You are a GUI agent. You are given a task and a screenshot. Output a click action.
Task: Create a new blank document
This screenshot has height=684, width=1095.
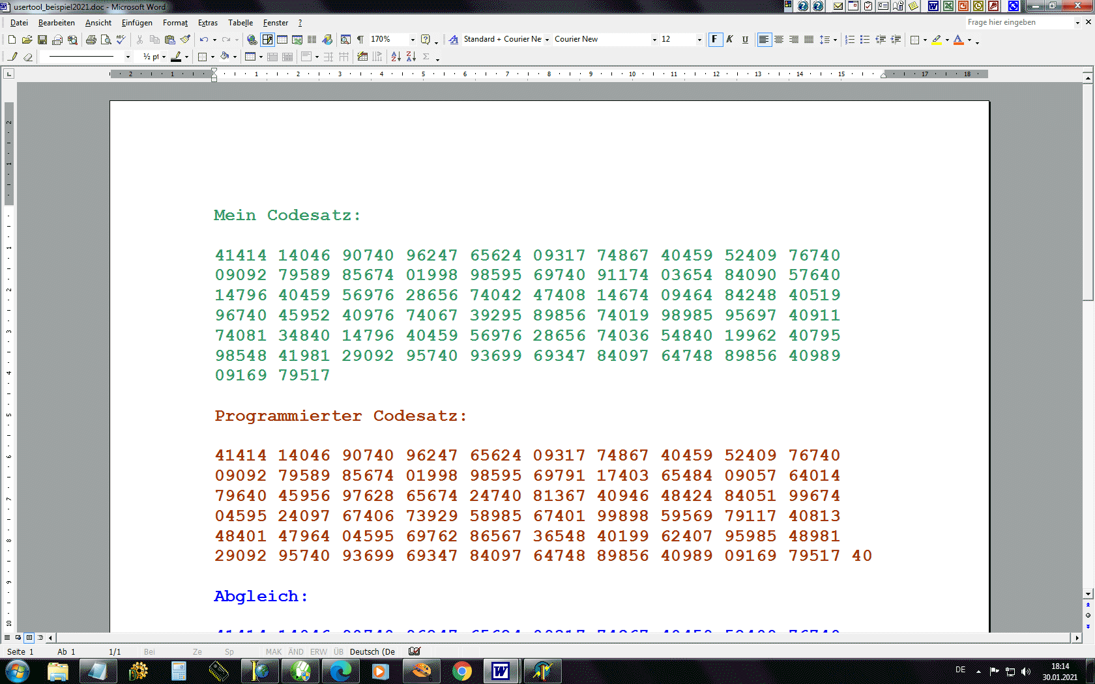coord(12,40)
